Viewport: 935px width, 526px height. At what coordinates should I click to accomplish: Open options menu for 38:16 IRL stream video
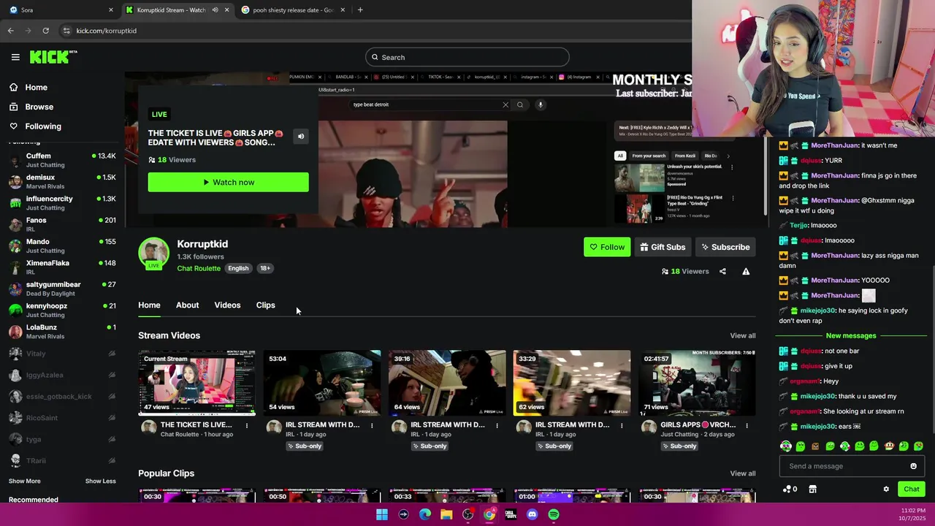(497, 425)
